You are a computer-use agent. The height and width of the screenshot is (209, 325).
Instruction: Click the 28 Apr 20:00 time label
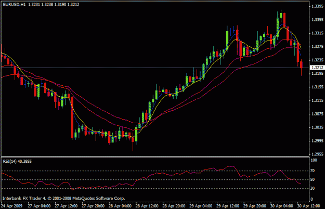tap(174, 206)
